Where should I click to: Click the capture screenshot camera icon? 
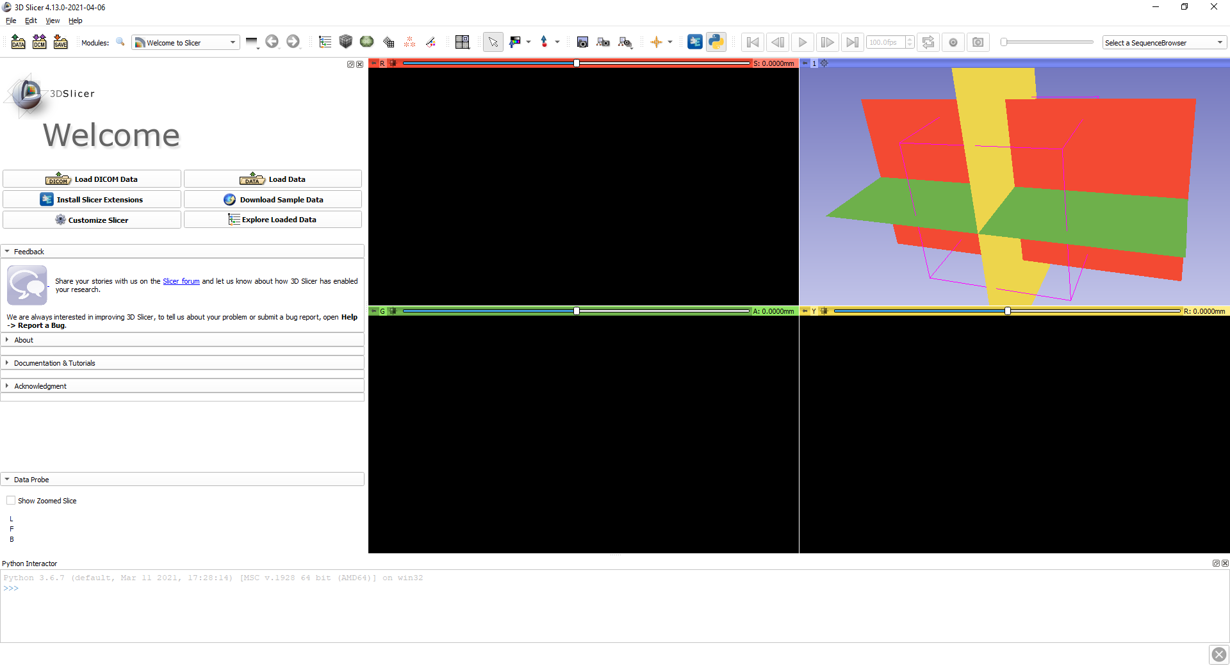[x=582, y=42]
